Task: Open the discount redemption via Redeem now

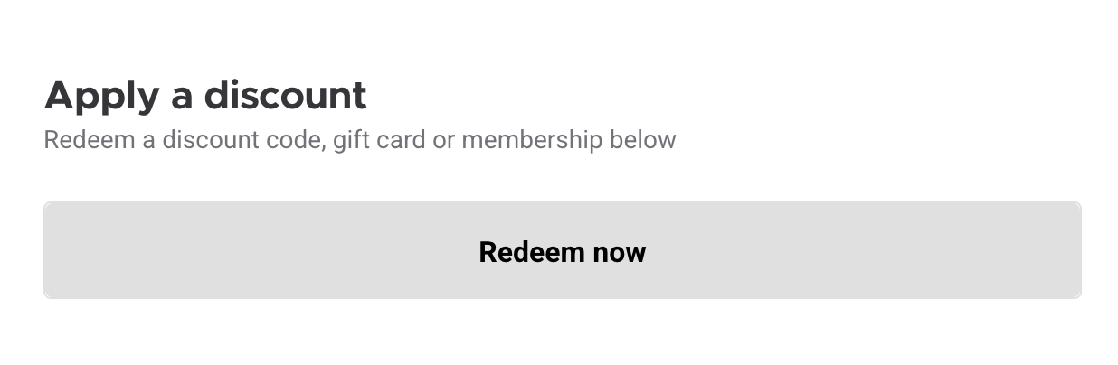Action: click(562, 250)
